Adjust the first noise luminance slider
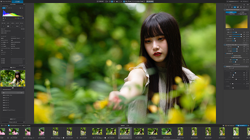This screenshot has width=250, height=140. pyautogui.click(x=237, y=32)
